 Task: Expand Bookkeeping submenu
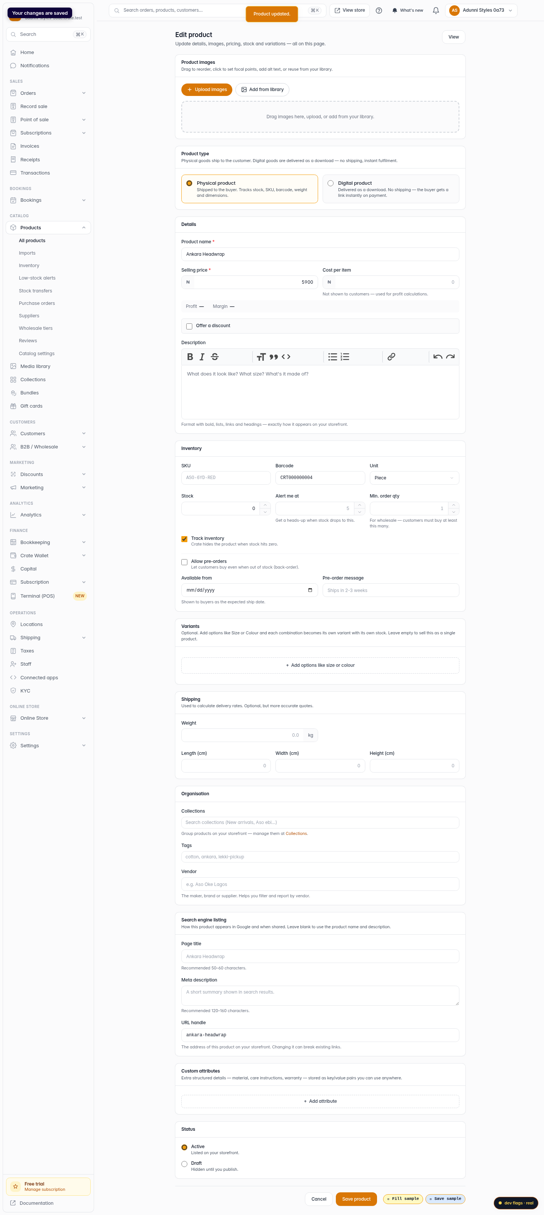pos(48,542)
